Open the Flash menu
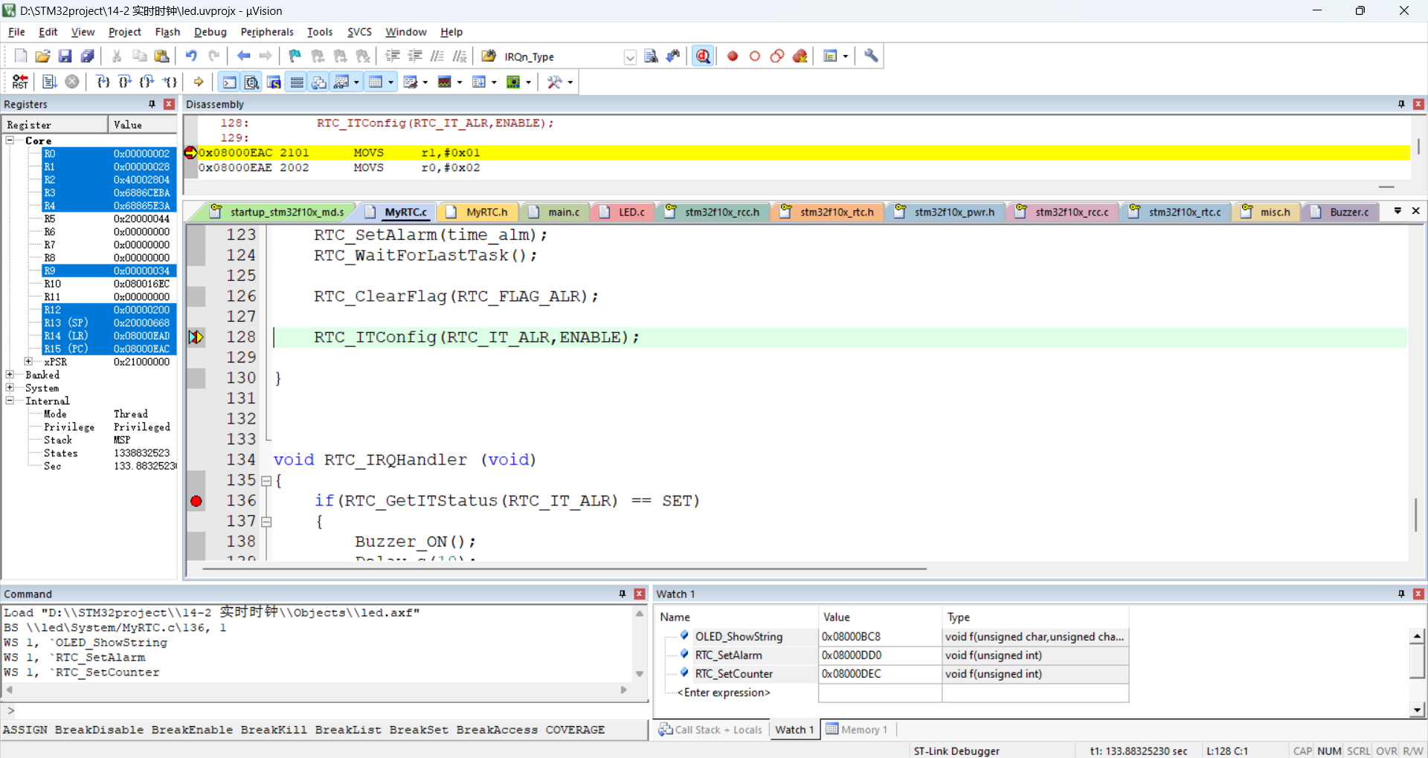 (167, 32)
